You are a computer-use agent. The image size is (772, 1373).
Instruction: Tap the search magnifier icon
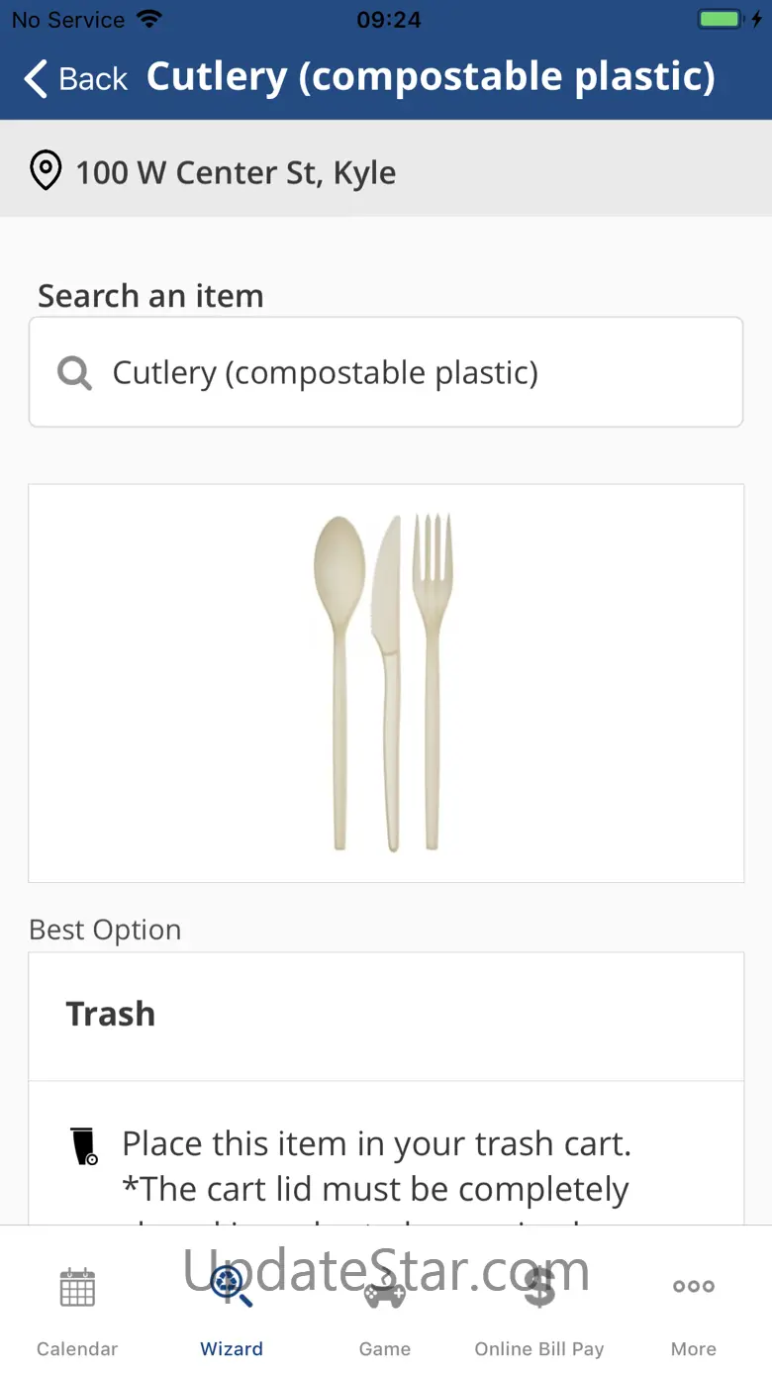click(74, 373)
